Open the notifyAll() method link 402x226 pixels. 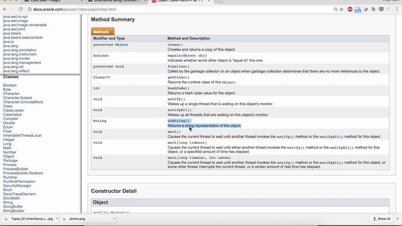(180, 110)
